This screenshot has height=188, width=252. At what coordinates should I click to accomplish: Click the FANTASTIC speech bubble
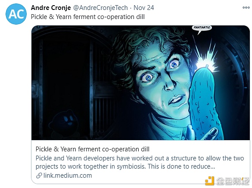coord(202,28)
